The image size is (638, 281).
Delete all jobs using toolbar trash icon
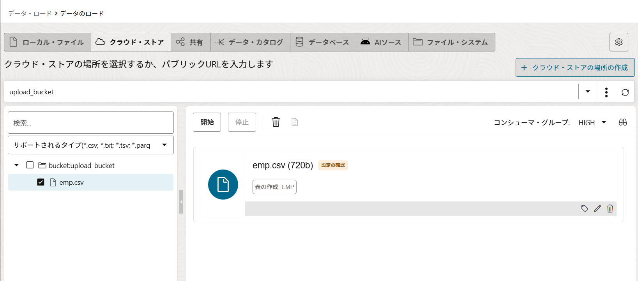[276, 122]
